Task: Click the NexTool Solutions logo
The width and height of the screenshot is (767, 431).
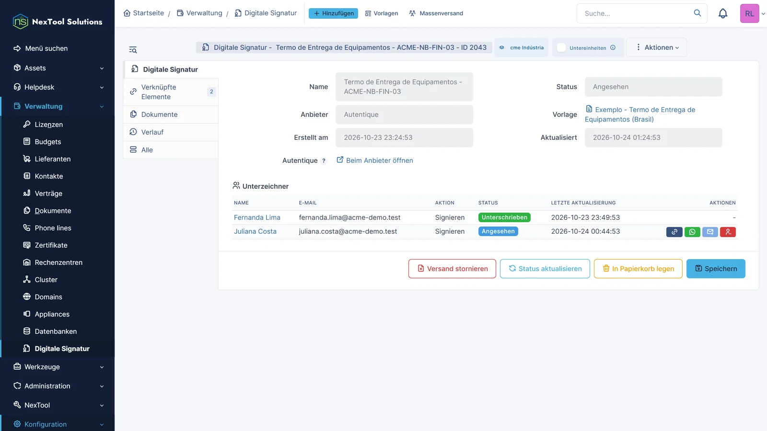Action: 58,22
